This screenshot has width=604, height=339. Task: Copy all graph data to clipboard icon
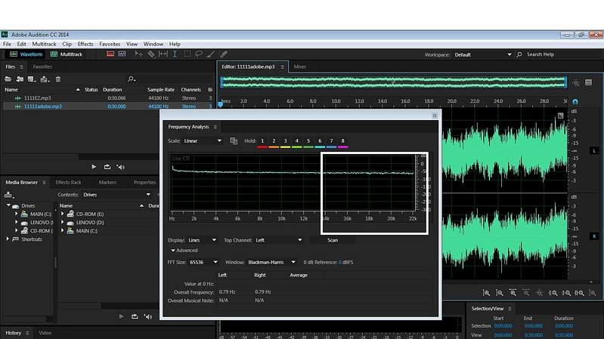click(234, 141)
